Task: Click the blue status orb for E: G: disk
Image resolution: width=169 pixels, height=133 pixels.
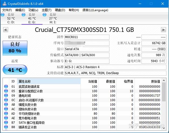Action: (x=23, y=15)
